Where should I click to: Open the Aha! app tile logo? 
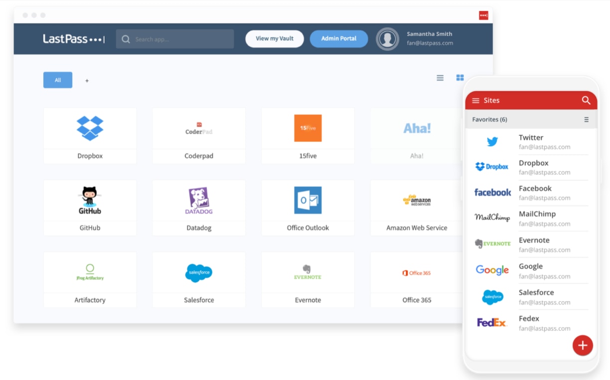(417, 128)
